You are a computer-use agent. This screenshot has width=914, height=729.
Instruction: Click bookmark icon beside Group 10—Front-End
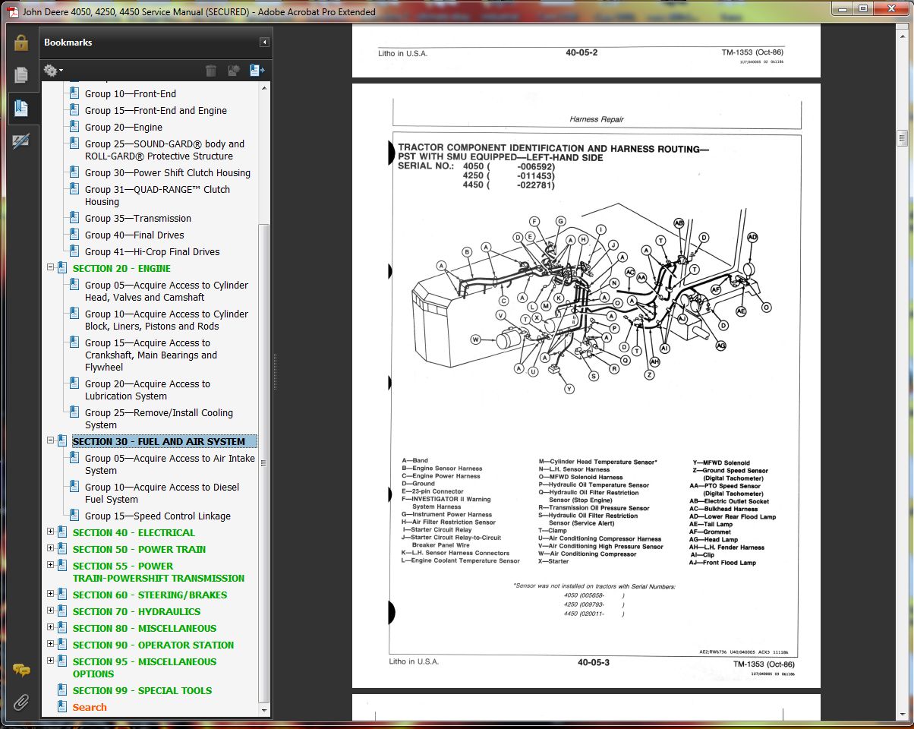tap(74, 93)
